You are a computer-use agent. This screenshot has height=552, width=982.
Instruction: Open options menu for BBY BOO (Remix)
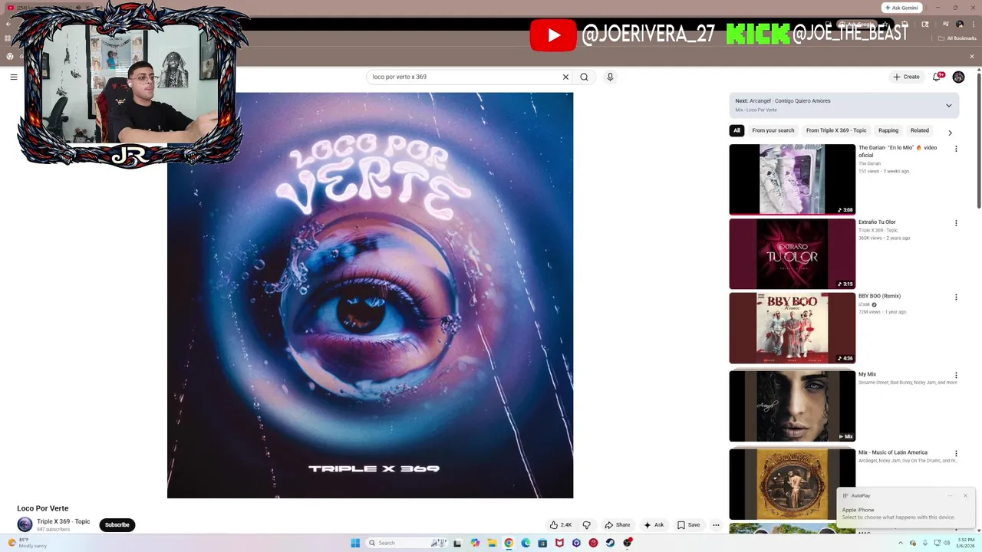pos(956,297)
